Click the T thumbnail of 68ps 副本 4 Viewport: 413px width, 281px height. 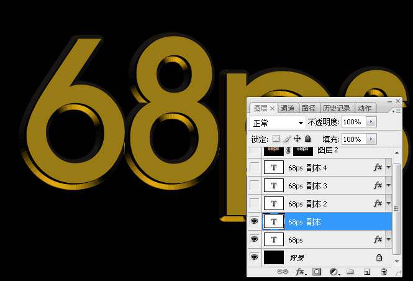pos(274,167)
